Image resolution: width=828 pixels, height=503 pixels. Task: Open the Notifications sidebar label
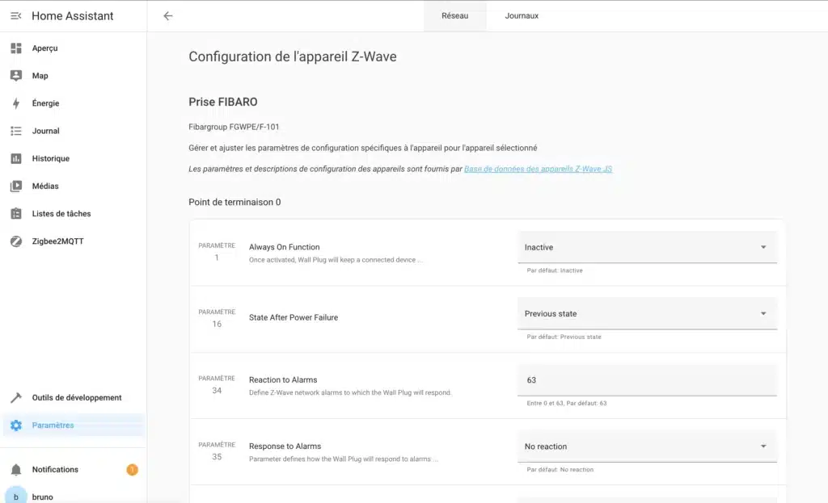click(x=55, y=469)
